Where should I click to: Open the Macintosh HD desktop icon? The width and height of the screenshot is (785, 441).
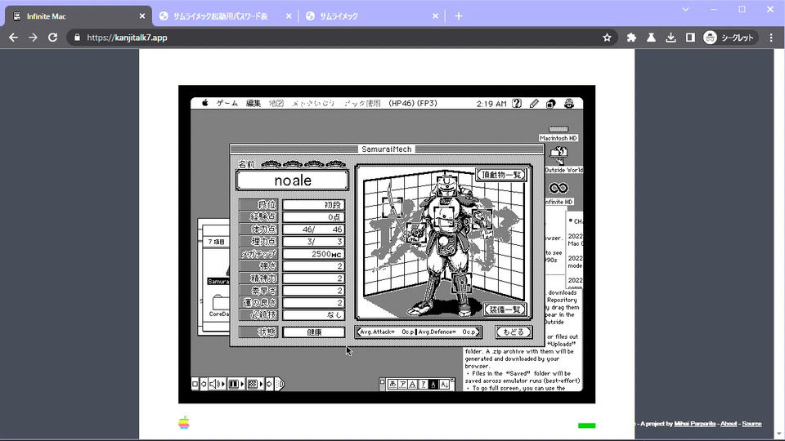tap(558, 133)
